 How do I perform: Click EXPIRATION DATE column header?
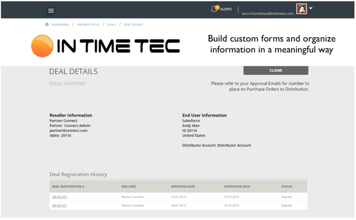237,186
